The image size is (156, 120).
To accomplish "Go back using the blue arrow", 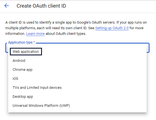I will point(6,6).
